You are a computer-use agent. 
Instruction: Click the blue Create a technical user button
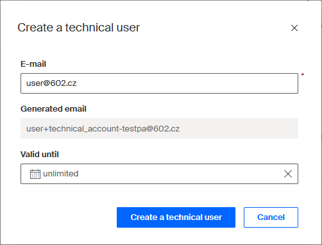[x=176, y=217]
